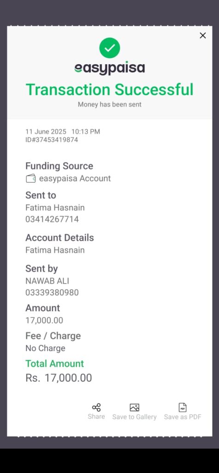Click the No Charge fee text
Image resolution: width=219 pixels, height=473 pixels.
[x=46, y=348]
